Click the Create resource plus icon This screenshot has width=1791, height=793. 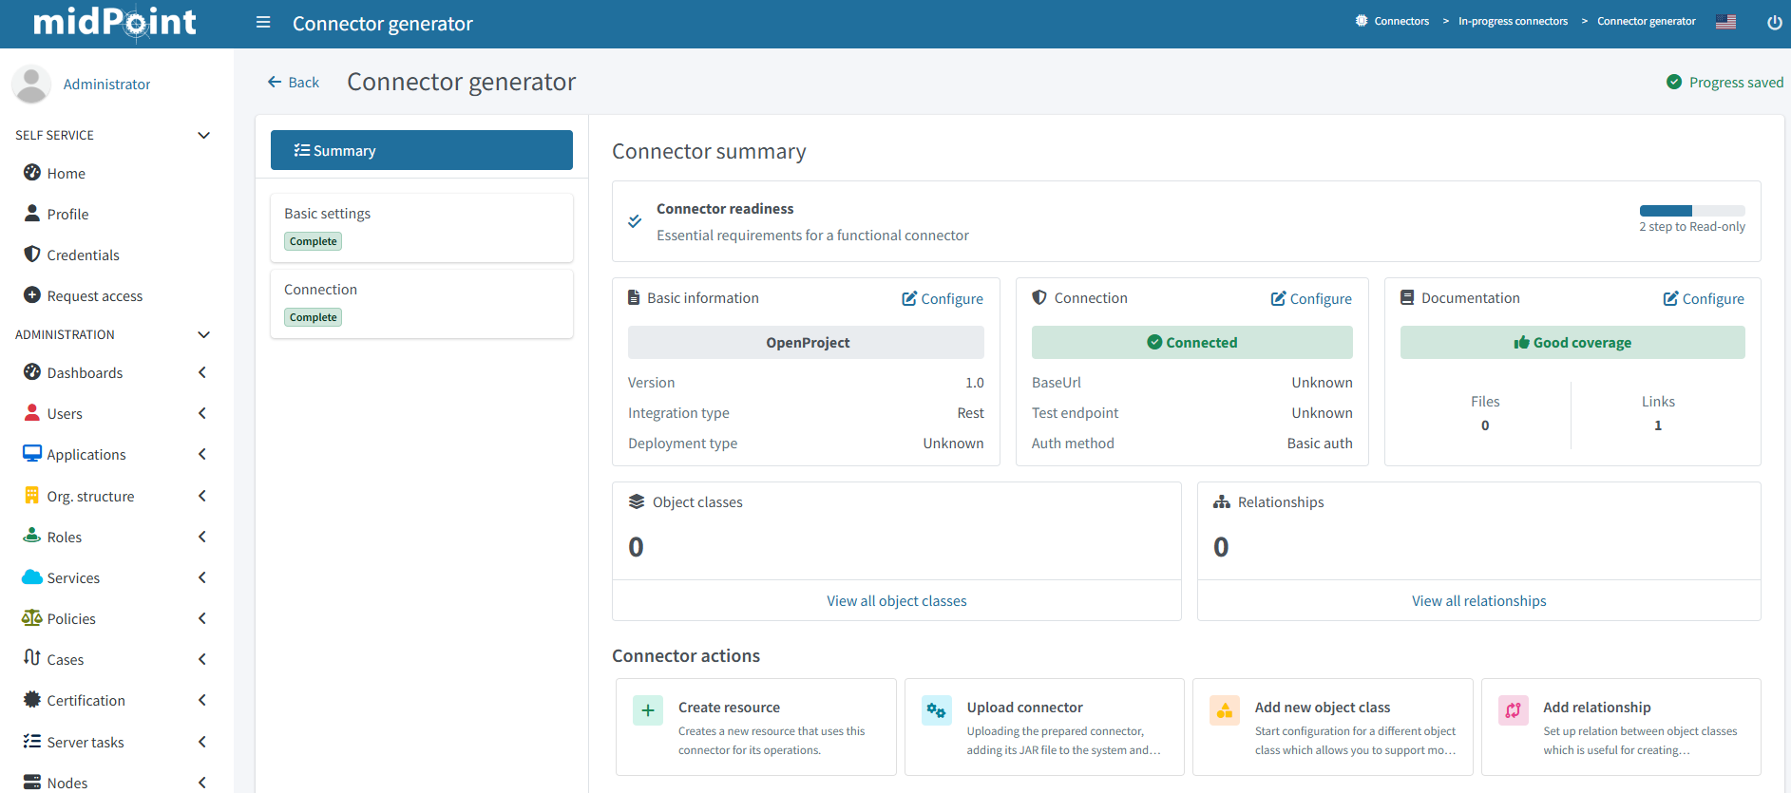(648, 709)
